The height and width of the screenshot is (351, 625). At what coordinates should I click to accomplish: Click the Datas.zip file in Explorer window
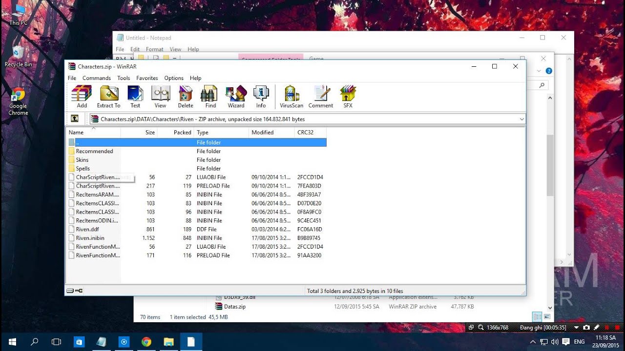[234, 307]
